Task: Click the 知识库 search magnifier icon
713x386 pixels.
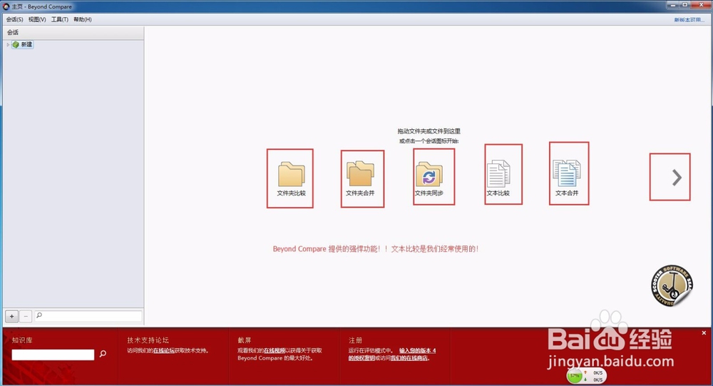Action: (103, 354)
